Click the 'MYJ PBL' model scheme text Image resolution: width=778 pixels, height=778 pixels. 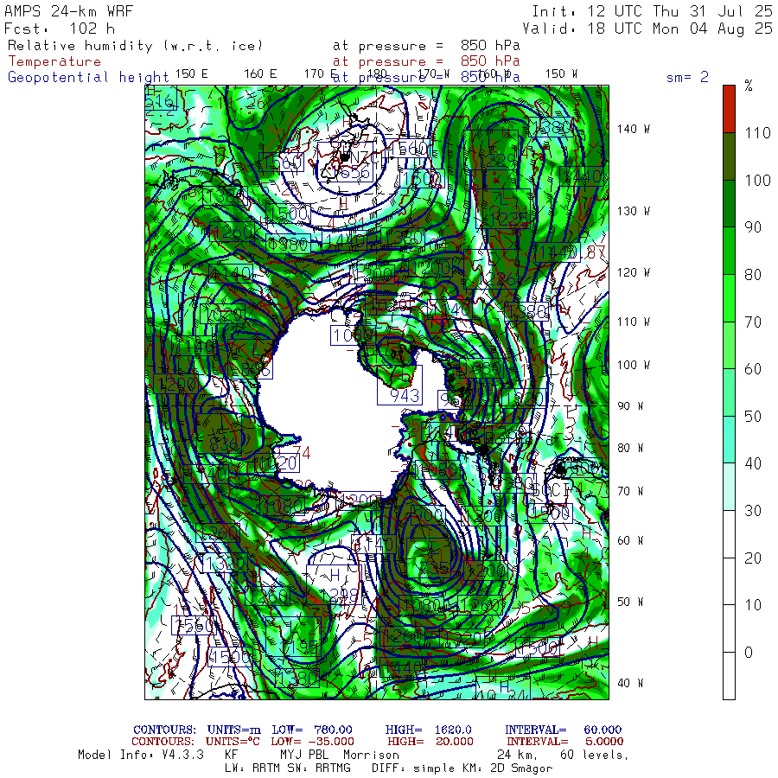click(x=303, y=755)
